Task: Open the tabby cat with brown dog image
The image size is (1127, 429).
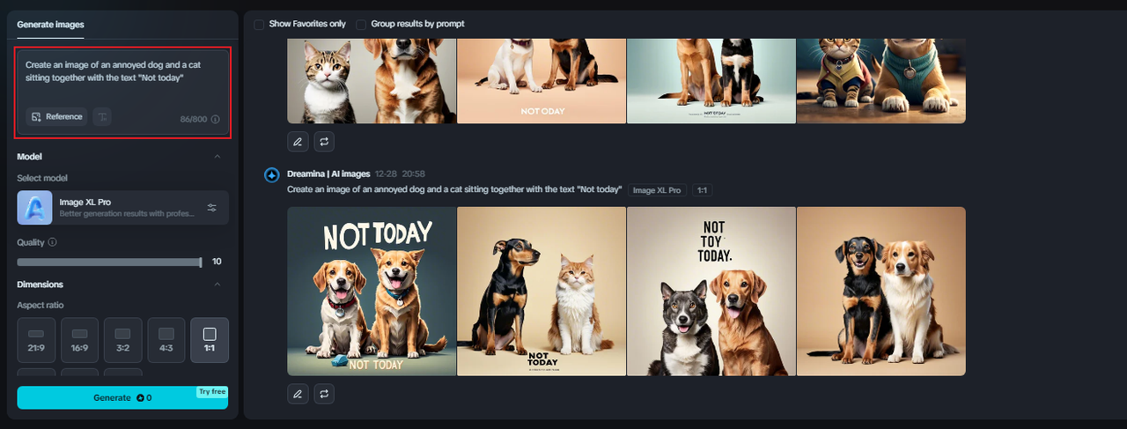Action: (372, 80)
